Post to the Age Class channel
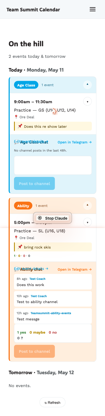This screenshot has height=416, width=105. pyautogui.click(x=34, y=184)
